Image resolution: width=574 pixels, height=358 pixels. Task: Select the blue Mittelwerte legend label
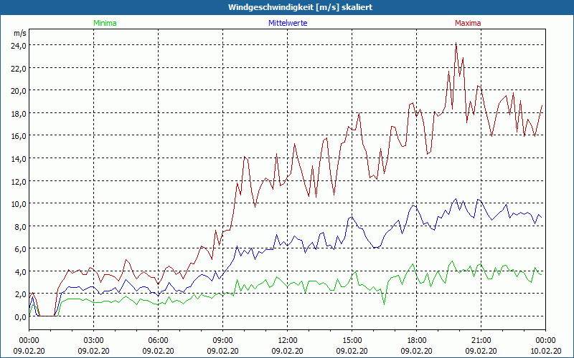point(287,23)
